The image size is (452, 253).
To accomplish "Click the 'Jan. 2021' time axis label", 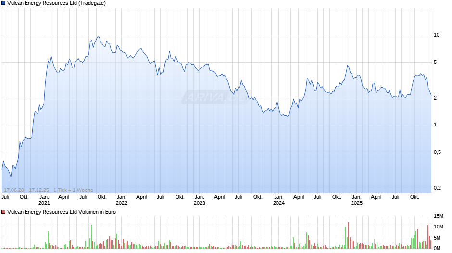I will 44,200.
